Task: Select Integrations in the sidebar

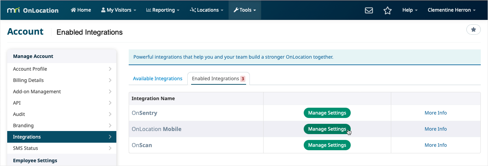Action: coord(62,137)
